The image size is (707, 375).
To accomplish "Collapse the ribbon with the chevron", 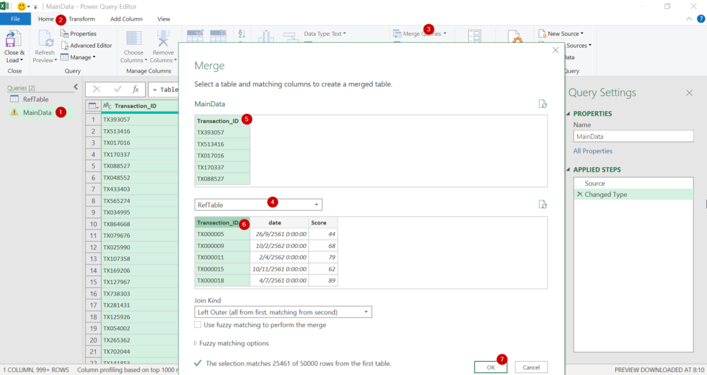I will click(x=689, y=19).
